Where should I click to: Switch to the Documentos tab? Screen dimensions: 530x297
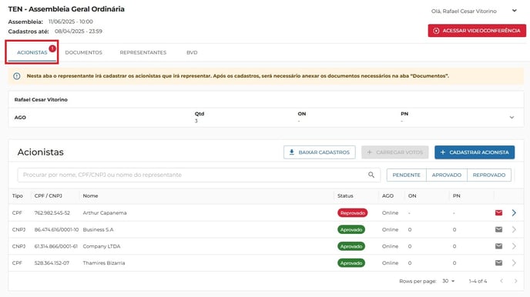(83, 52)
